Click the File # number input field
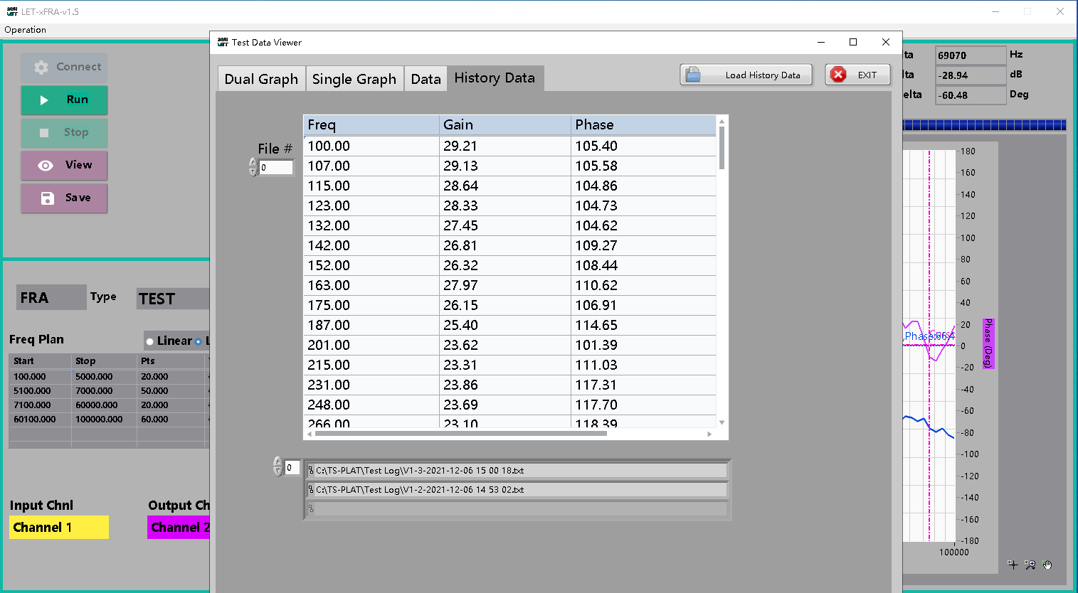The width and height of the screenshot is (1078, 593). point(276,168)
